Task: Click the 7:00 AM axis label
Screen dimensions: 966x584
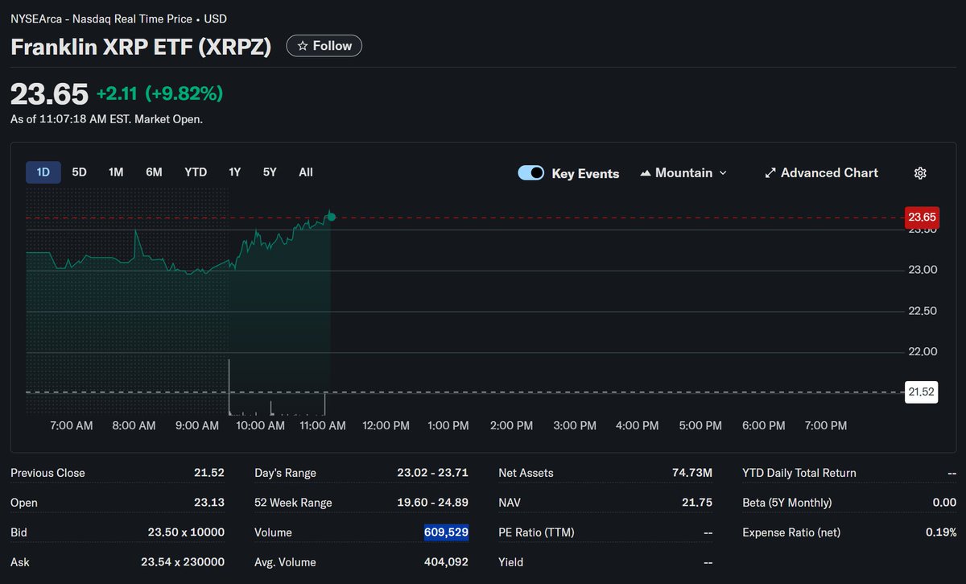Action: click(72, 425)
